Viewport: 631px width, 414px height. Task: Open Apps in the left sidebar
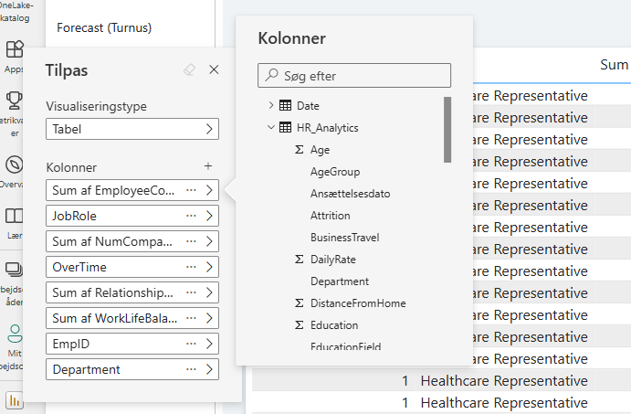tap(15, 55)
